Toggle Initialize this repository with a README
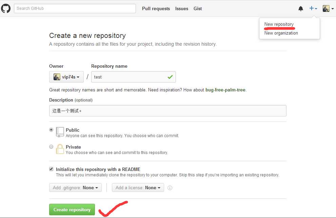This screenshot has width=336, height=218. tap(51, 169)
